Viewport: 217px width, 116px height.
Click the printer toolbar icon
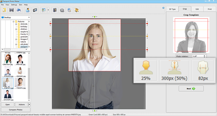tap(19, 10)
